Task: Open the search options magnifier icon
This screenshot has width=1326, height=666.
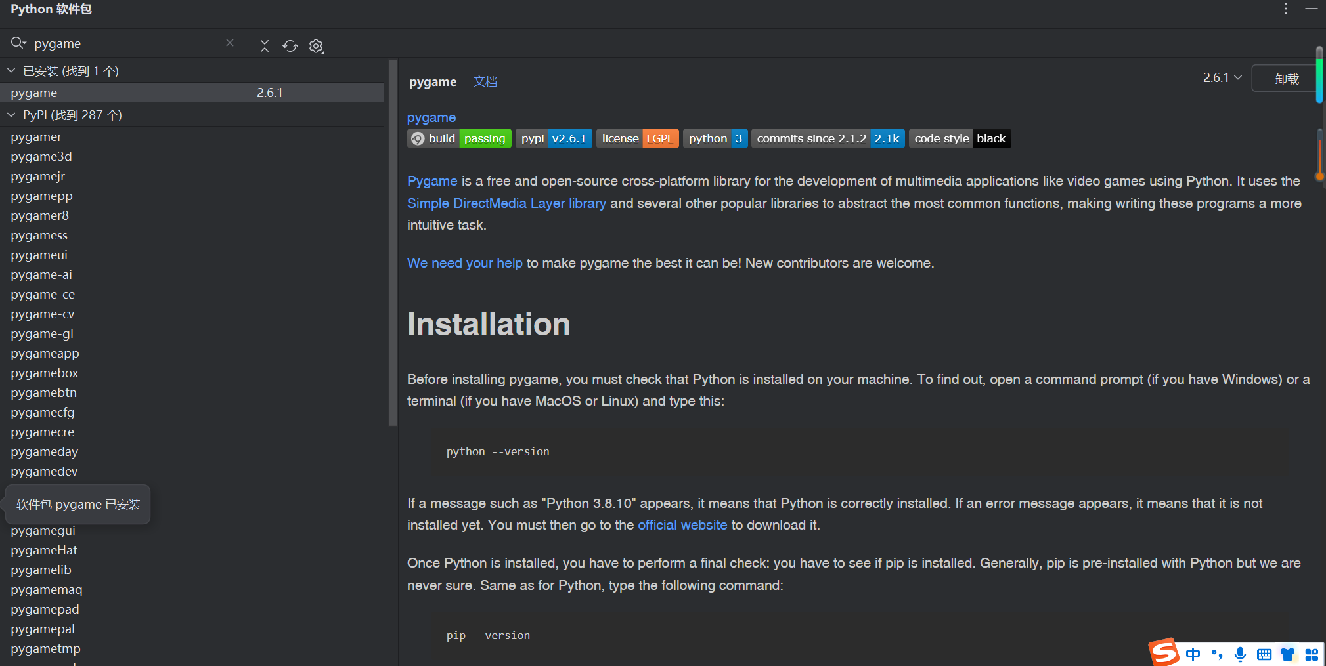Action: pos(18,43)
